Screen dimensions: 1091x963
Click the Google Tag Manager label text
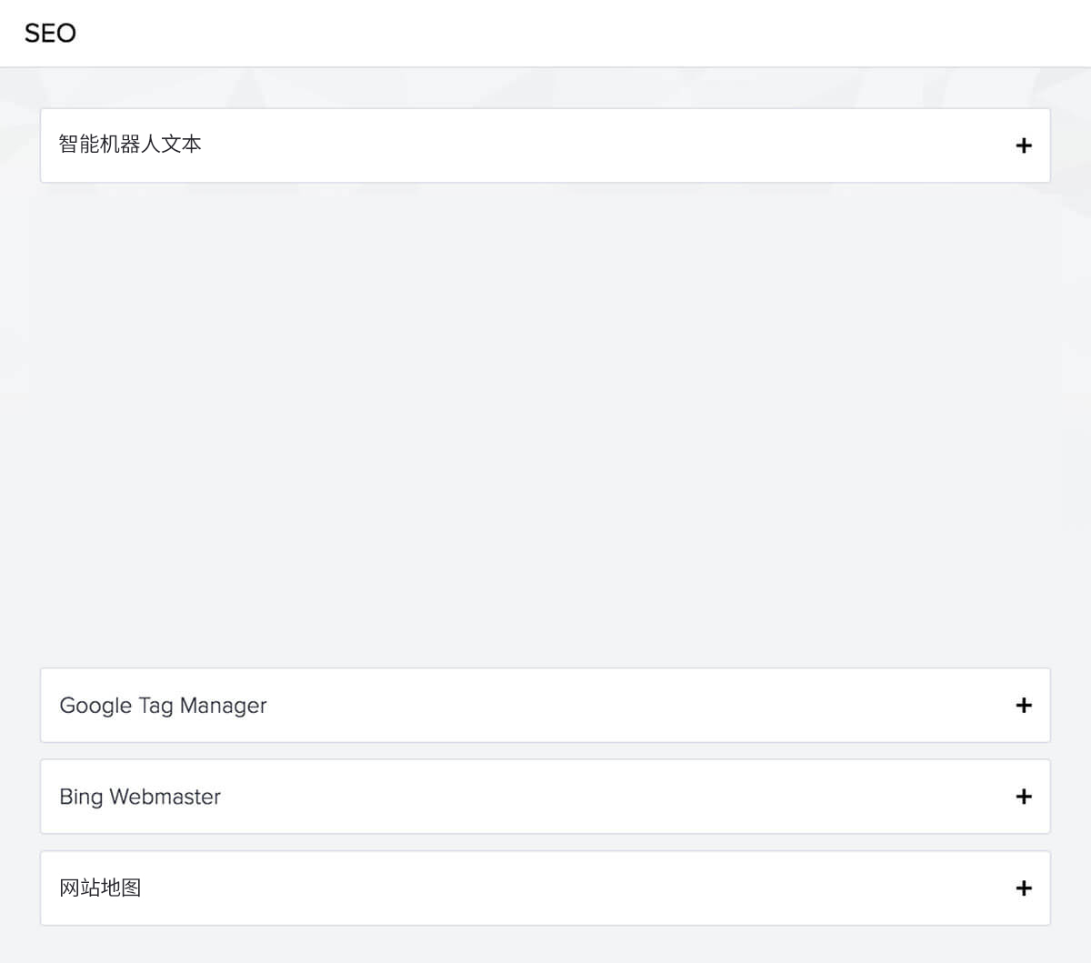(163, 706)
